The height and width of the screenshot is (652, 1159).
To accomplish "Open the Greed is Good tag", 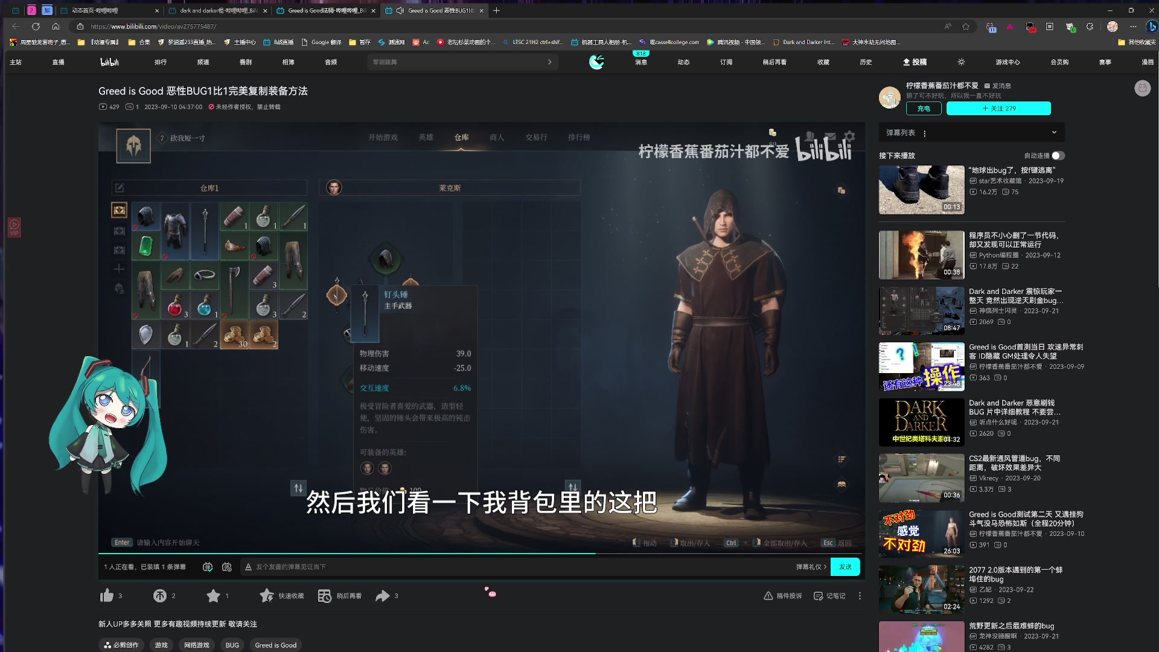I will [276, 645].
